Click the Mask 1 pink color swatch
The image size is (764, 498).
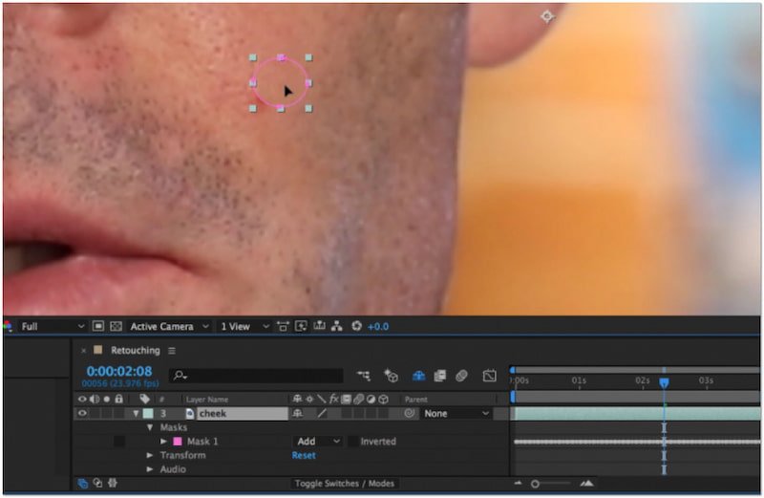[x=177, y=442]
